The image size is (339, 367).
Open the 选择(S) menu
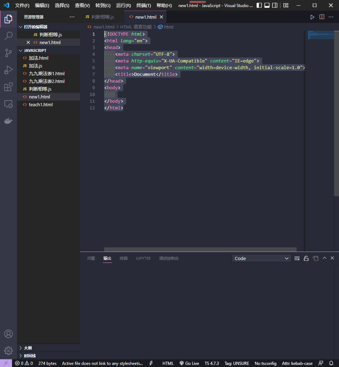point(62,5)
